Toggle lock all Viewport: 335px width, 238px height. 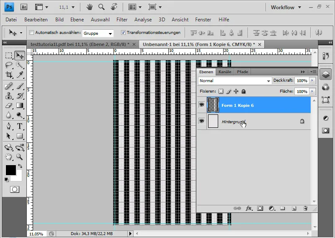(x=243, y=91)
